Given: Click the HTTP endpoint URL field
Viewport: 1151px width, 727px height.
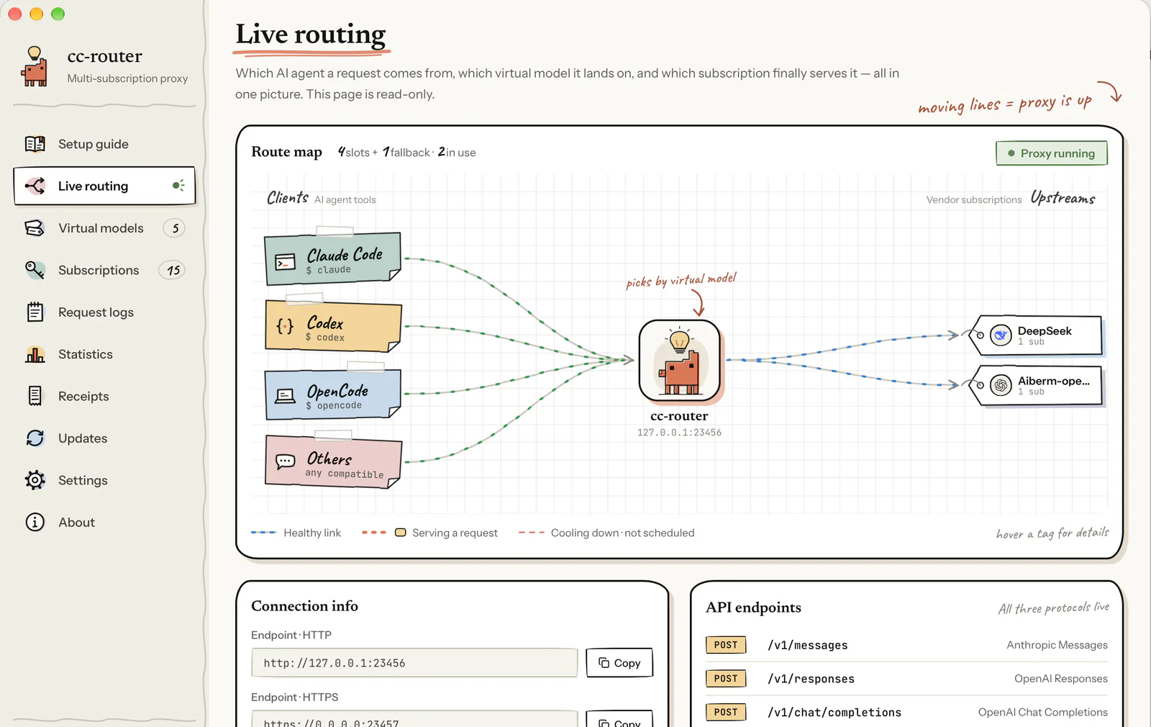Looking at the screenshot, I should (x=414, y=663).
